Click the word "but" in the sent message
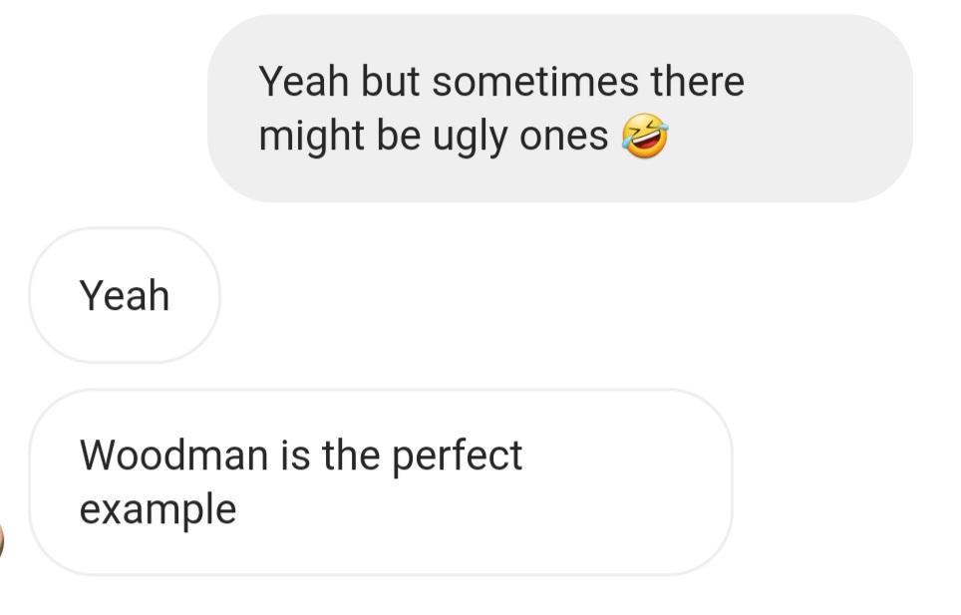 390,81
